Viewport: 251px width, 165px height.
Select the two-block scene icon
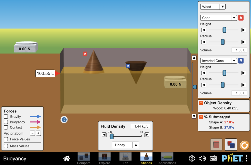[231, 145]
